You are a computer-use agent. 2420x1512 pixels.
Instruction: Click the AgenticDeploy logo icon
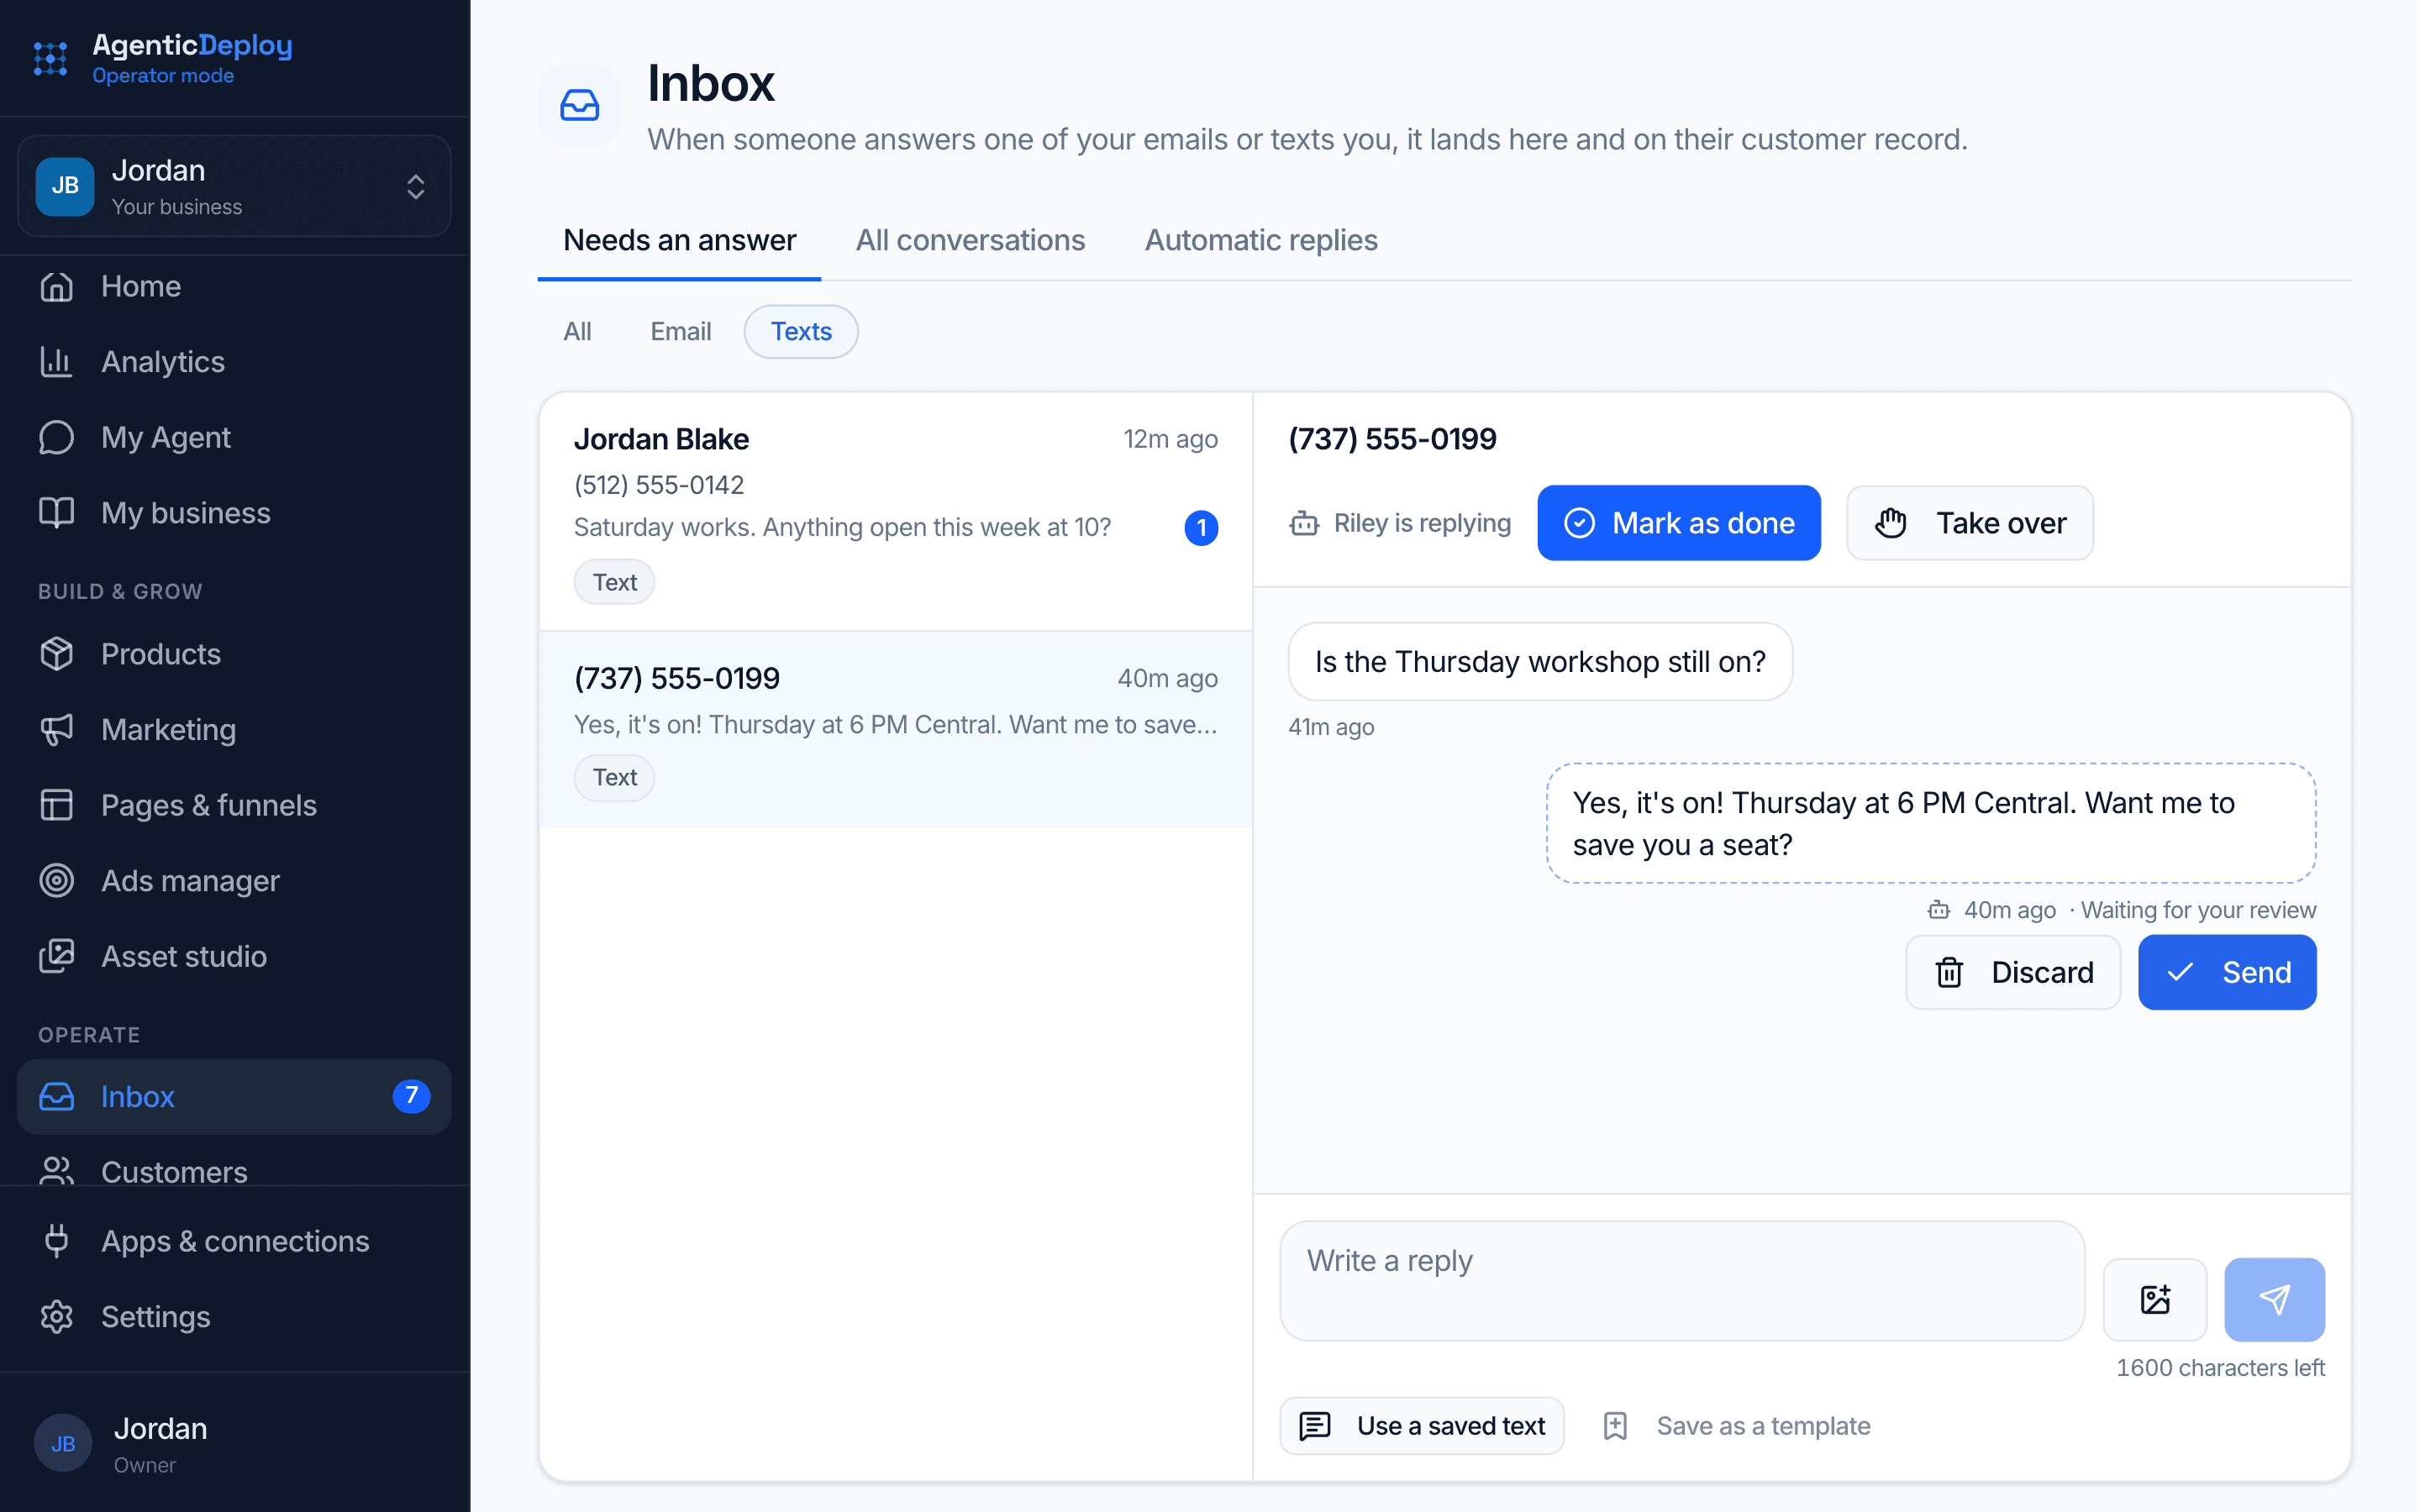(51, 59)
